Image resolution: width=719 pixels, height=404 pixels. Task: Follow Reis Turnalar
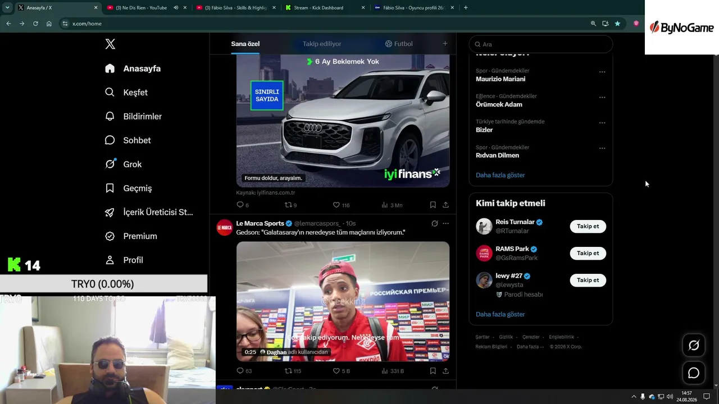[x=588, y=226]
